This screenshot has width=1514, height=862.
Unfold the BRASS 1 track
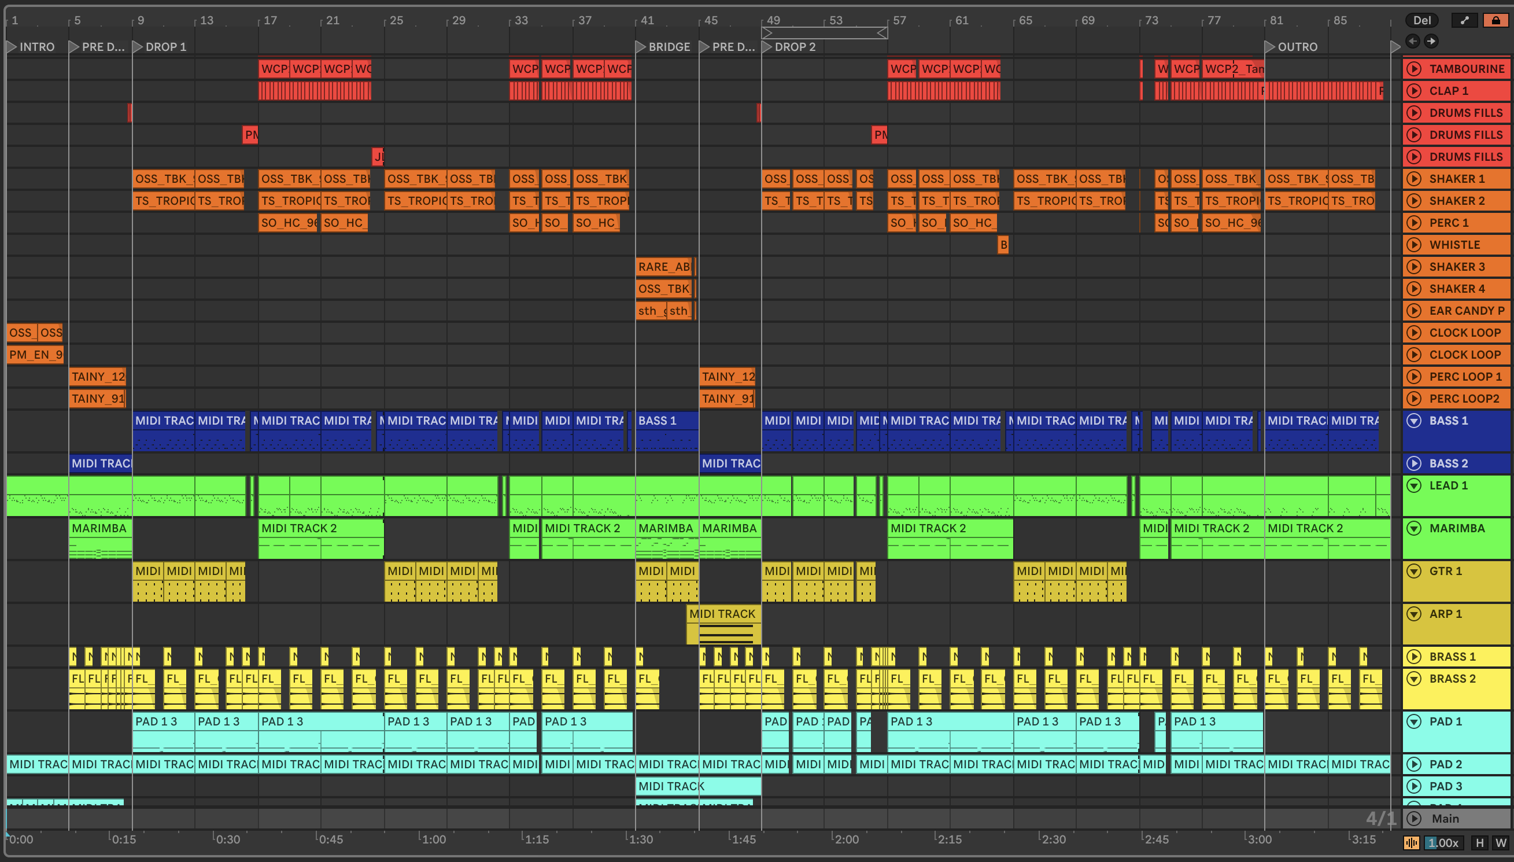tap(1414, 657)
